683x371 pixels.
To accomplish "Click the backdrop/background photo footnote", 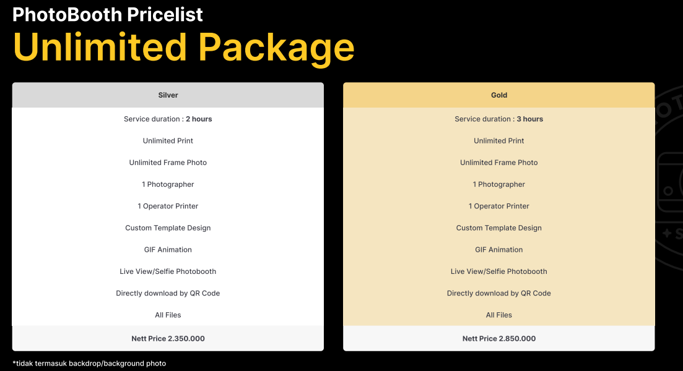I will [x=89, y=363].
